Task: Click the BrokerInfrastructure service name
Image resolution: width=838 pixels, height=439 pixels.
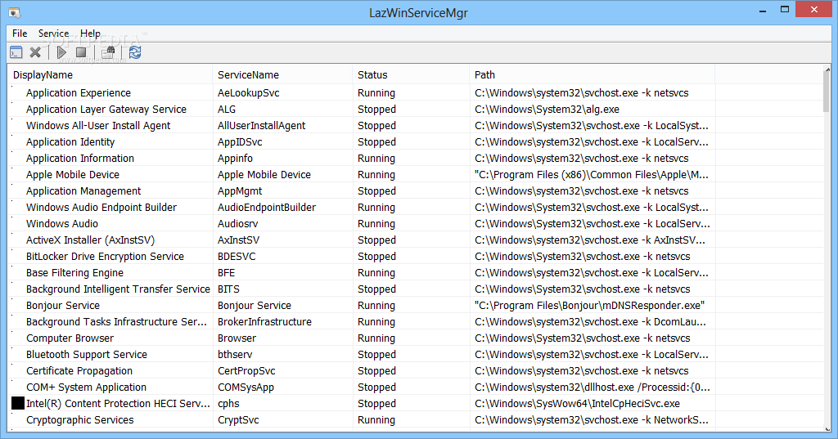Action: [x=264, y=322]
